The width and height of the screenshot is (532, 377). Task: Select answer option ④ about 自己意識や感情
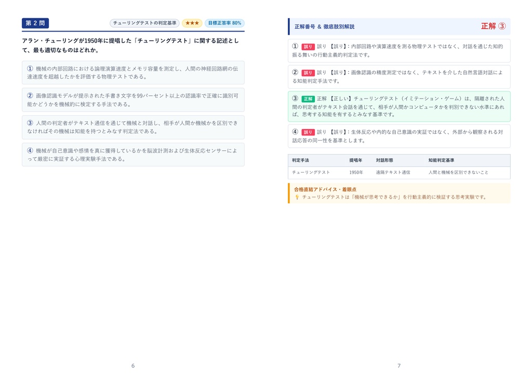(x=133, y=155)
